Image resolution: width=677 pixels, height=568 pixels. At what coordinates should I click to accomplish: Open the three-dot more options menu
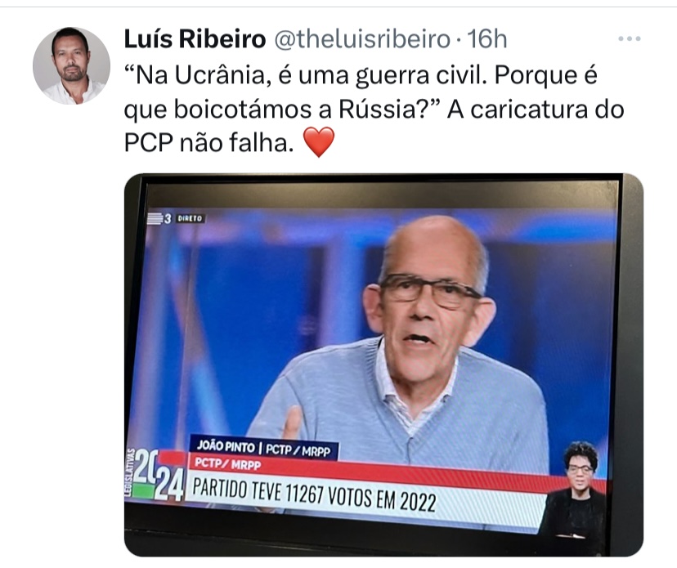pos(629,39)
